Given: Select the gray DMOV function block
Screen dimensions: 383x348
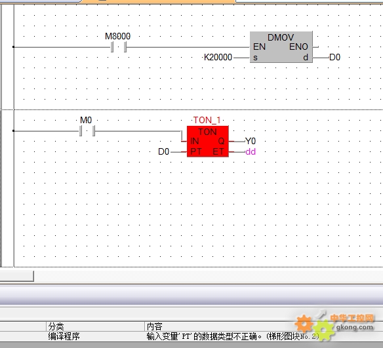Looking at the screenshot, I should 281,47.
